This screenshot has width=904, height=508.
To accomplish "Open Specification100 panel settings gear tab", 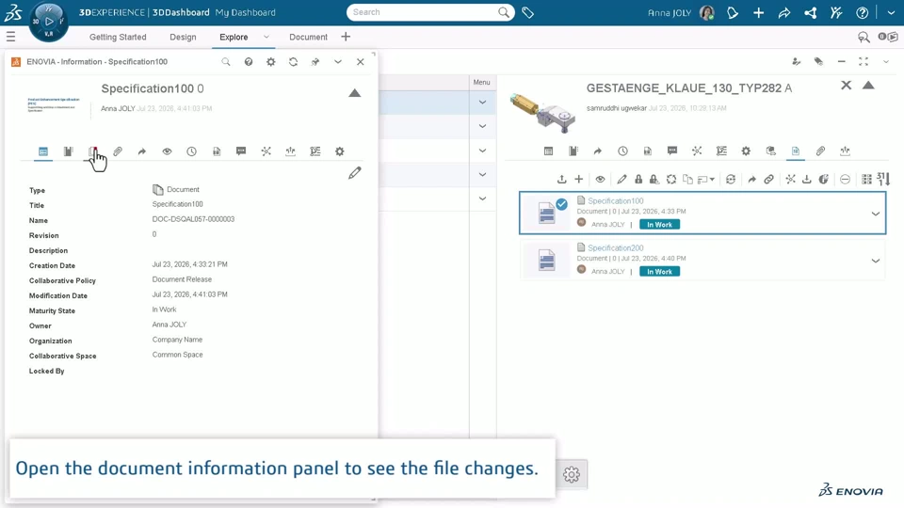I will pyautogui.click(x=340, y=151).
